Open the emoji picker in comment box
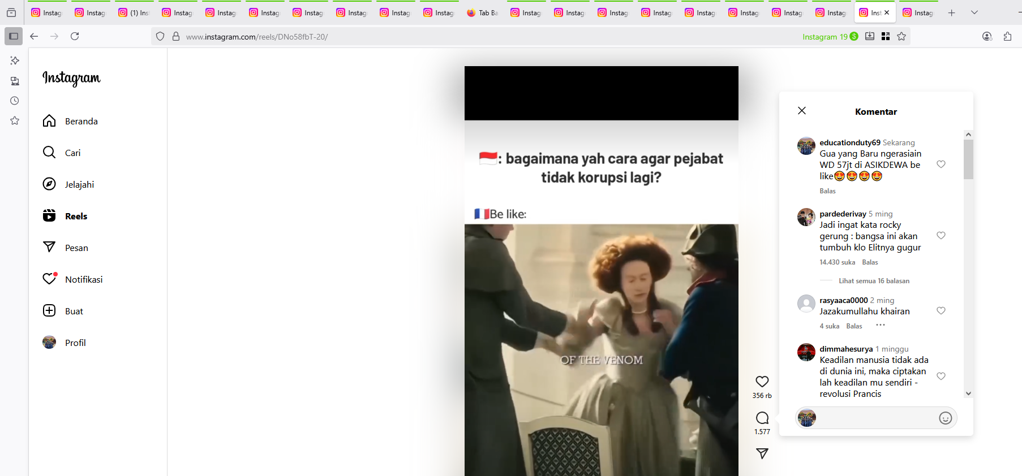1022x476 pixels. coord(945,418)
